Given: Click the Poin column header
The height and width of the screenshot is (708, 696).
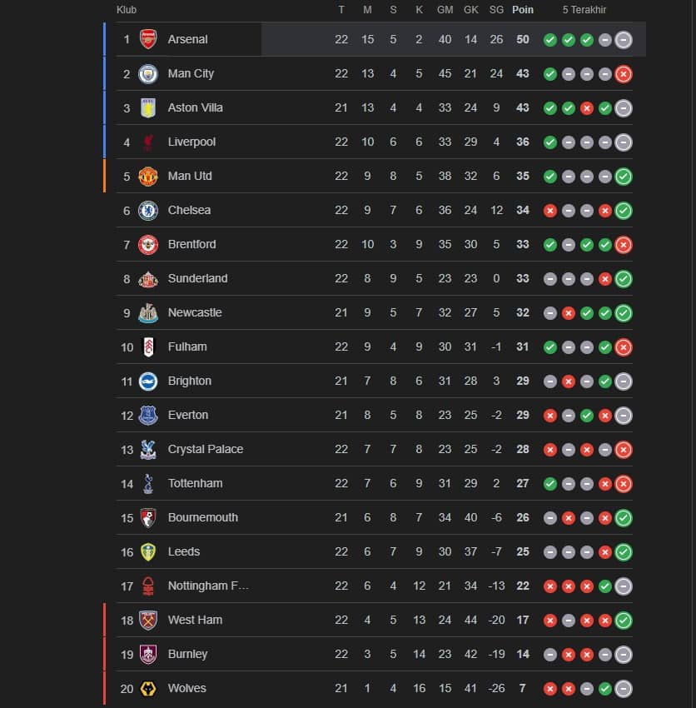Looking at the screenshot, I should (x=523, y=10).
